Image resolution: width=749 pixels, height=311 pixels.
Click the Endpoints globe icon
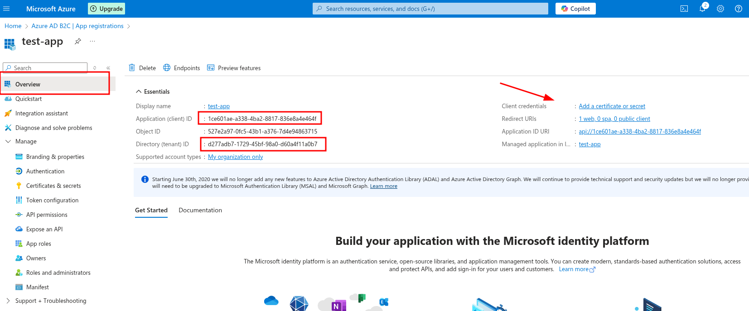coord(167,68)
